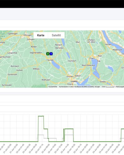Select blue map marker 1

51,54
